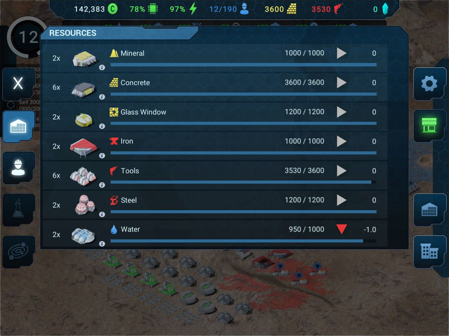This screenshot has height=336, width=449.
Task: Click the red down arrow for Water
Action: [x=342, y=229]
